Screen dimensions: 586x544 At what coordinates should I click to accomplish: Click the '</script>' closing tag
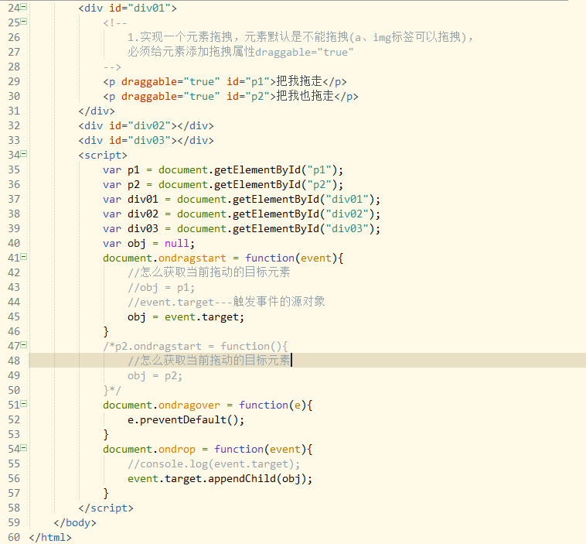[x=106, y=508]
